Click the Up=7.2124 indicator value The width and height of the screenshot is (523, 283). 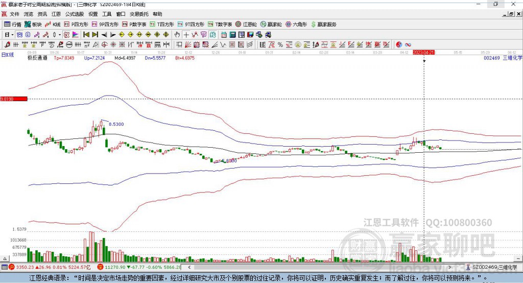click(94, 58)
